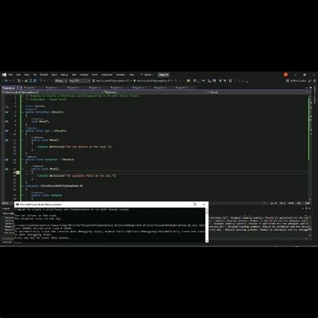Click the 'using System;' line
The width and height of the screenshot is (318, 318).
pos(35,106)
